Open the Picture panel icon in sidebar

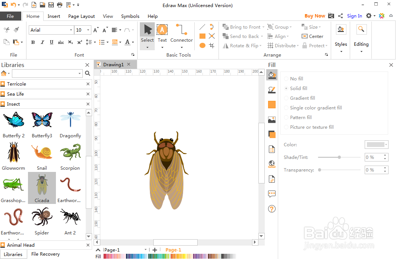[272, 120]
